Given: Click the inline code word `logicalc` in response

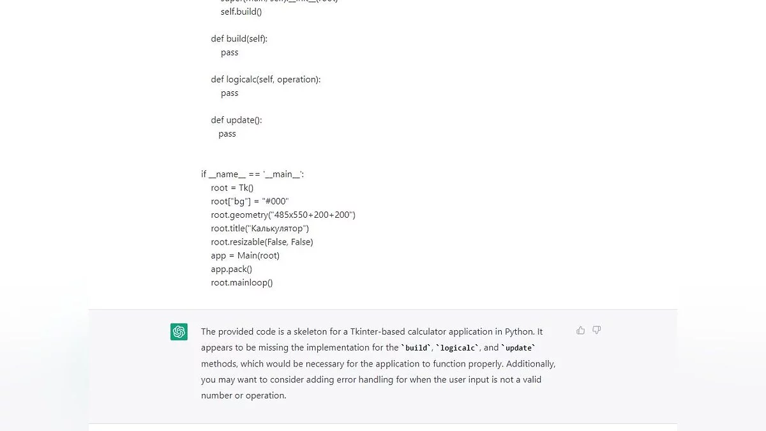Looking at the screenshot, I should (458, 348).
